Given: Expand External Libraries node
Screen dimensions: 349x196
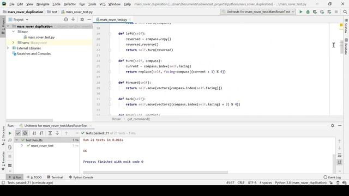Looking at the screenshot, I should click(8, 48).
